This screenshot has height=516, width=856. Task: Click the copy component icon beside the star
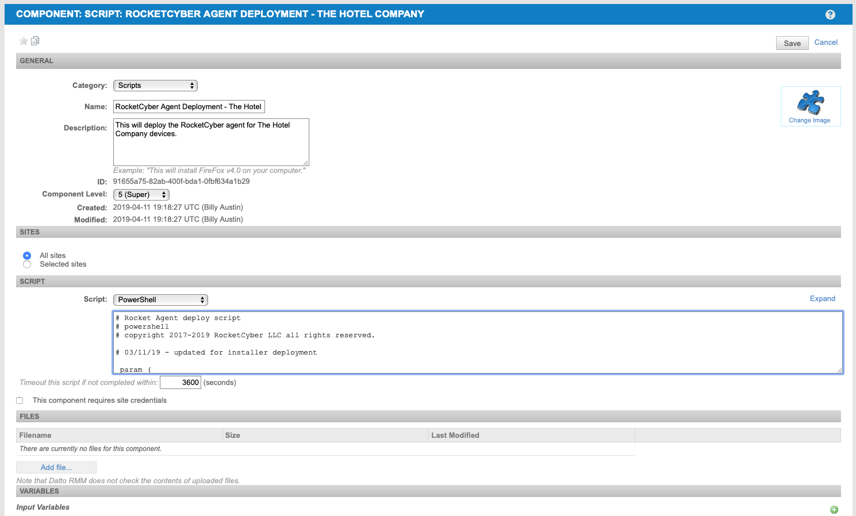point(35,41)
